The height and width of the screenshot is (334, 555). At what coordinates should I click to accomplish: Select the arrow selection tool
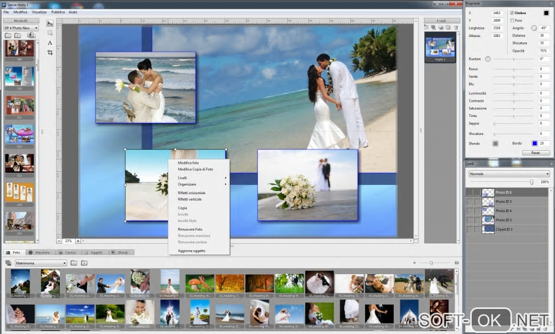[50, 23]
